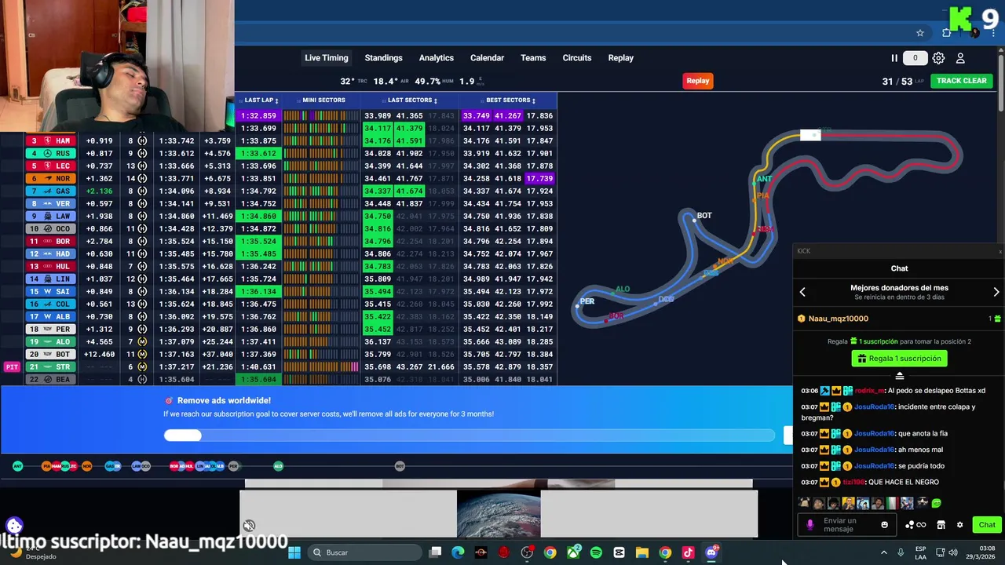Open the chat settings gear
The width and height of the screenshot is (1005, 565).
pyautogui.click(x=959, y=525)
